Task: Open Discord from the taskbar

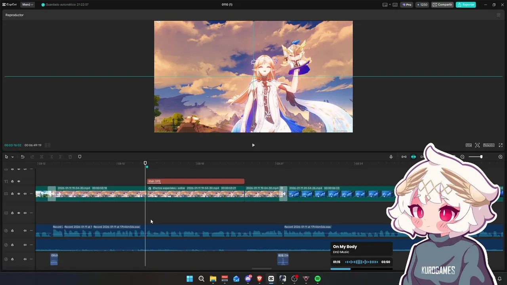Action: pos(248,279)
